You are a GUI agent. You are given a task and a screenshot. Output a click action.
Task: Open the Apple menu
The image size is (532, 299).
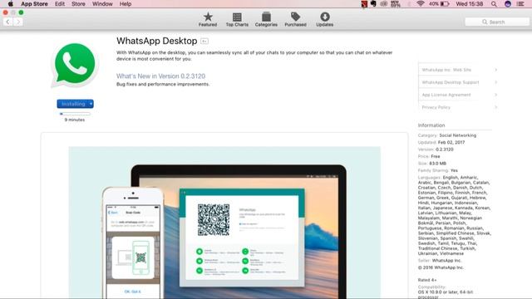11,4
